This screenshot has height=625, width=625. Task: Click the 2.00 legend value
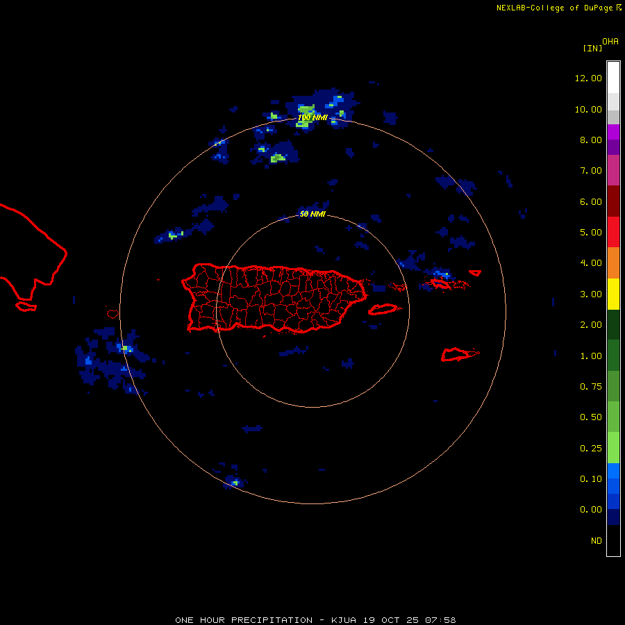591,325
